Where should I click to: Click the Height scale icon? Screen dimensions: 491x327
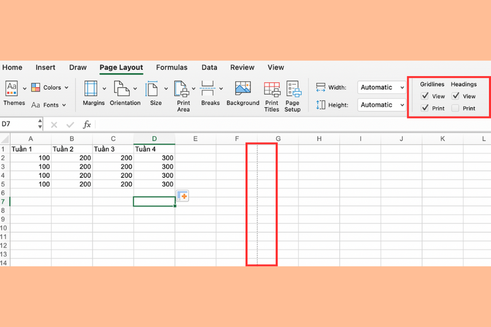click(320, 105)
